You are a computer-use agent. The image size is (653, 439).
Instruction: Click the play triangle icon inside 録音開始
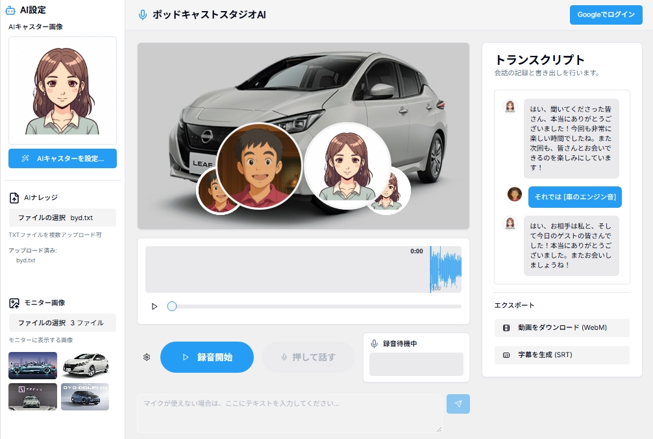(x=186, y=357)
